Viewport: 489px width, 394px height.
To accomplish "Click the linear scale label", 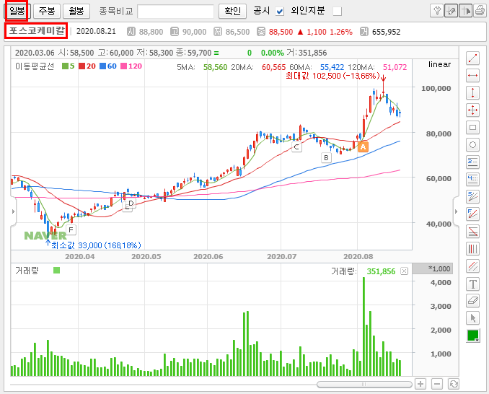I will pos(439,64).
